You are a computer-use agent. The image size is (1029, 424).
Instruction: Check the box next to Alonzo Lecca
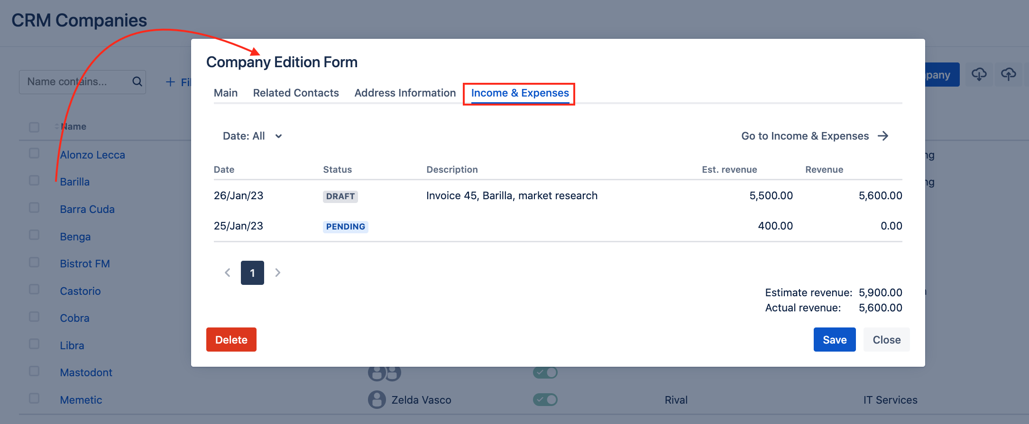pyautogui.click(x=34, y=153)
